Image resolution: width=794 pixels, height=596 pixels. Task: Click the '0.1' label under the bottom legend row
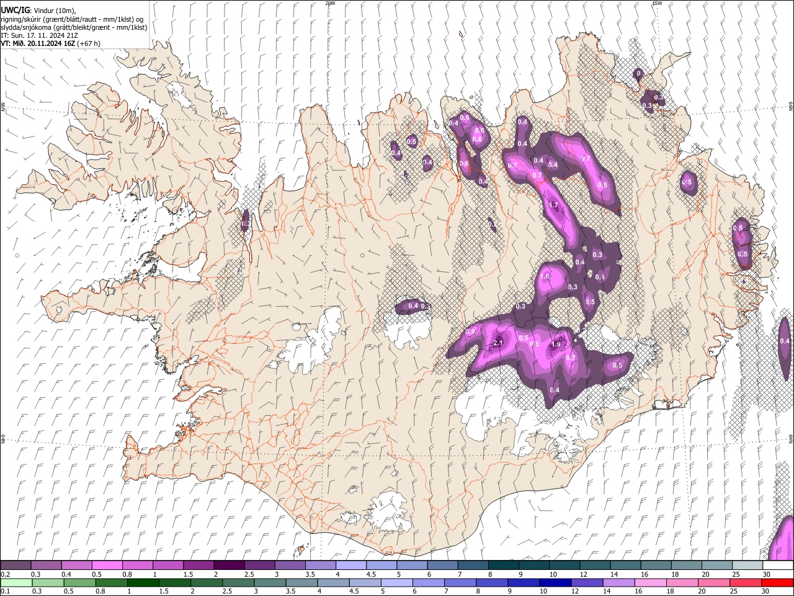pyautogui.click(x=4, y=591)
